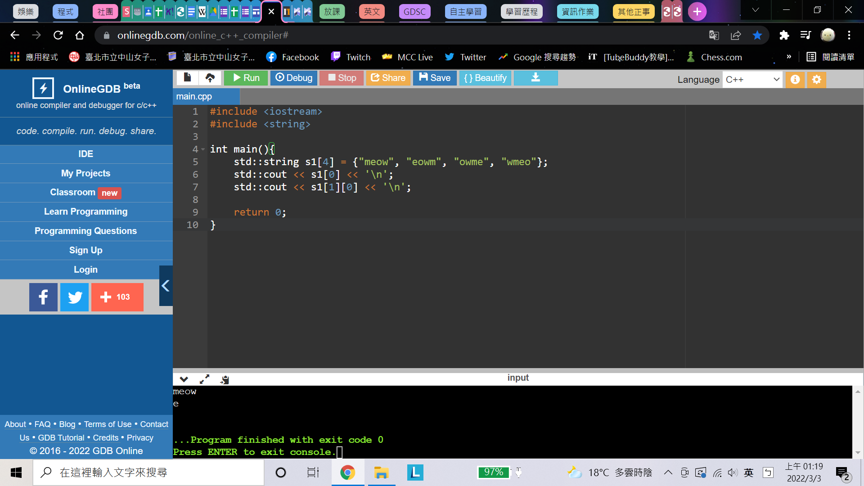Collapse the left sidebar with arrow handle

point(166,286)
